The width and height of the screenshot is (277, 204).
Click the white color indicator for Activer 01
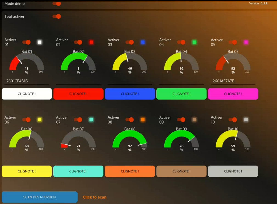point(40,42)
